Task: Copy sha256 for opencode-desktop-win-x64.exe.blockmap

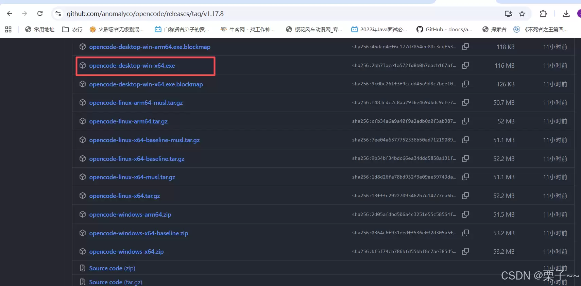Action: 465,84
